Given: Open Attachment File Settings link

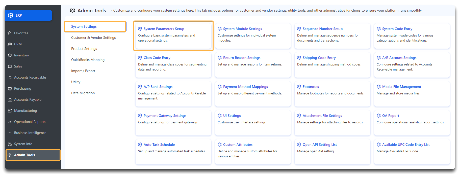Looking at the screenshot, I should pyautogui.click(x=322, y=116).
